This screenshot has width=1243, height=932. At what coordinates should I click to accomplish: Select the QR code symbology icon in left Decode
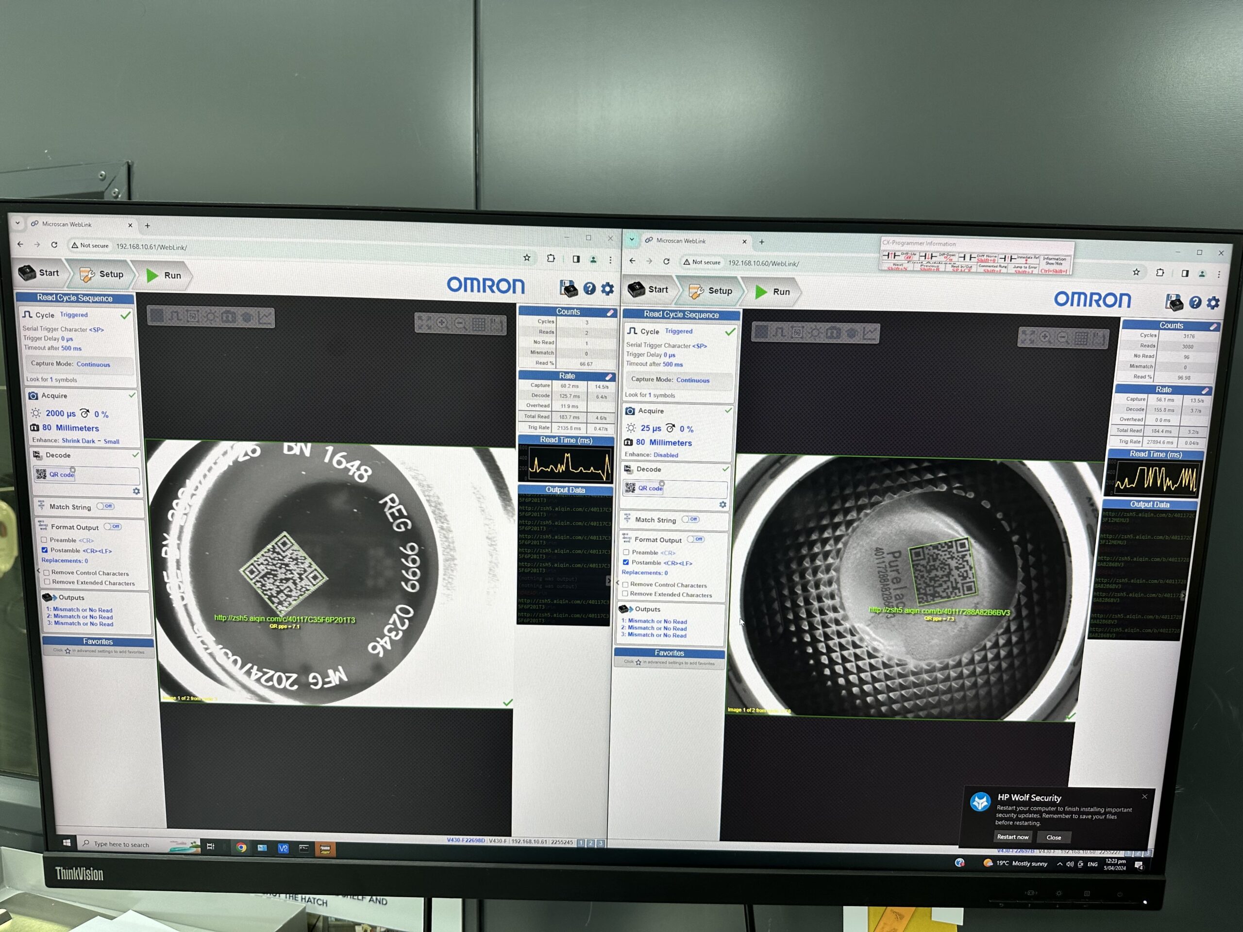coord(42,474)
